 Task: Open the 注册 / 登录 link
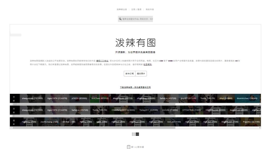[x=136, y=9]
